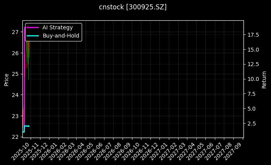Screen dimensions: 271x165
Task: Click the Buy-and-Hold legend label
Action: [x=61, y=36]
